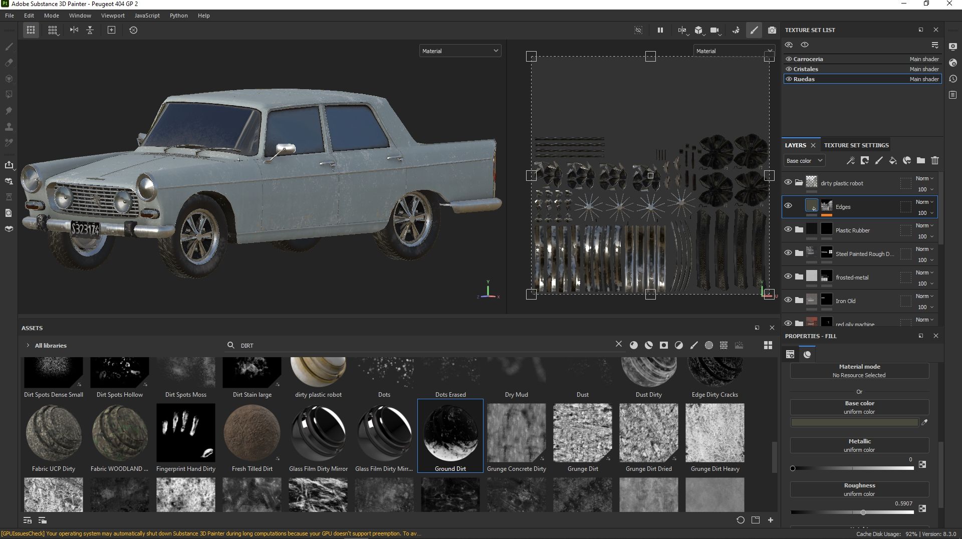This screenshot has width=962, height=539.
Task: Switch to rendering mode camera icon
Action: coord(772,30)
